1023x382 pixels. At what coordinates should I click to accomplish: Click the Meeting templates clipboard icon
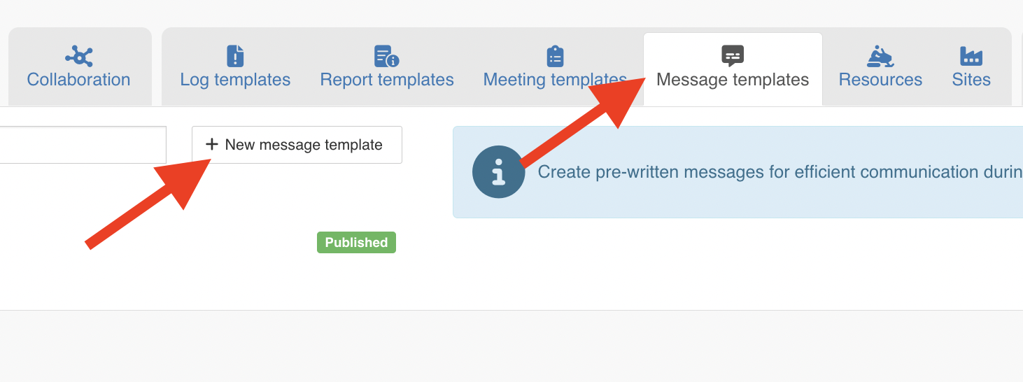click(x=555, y=56)
